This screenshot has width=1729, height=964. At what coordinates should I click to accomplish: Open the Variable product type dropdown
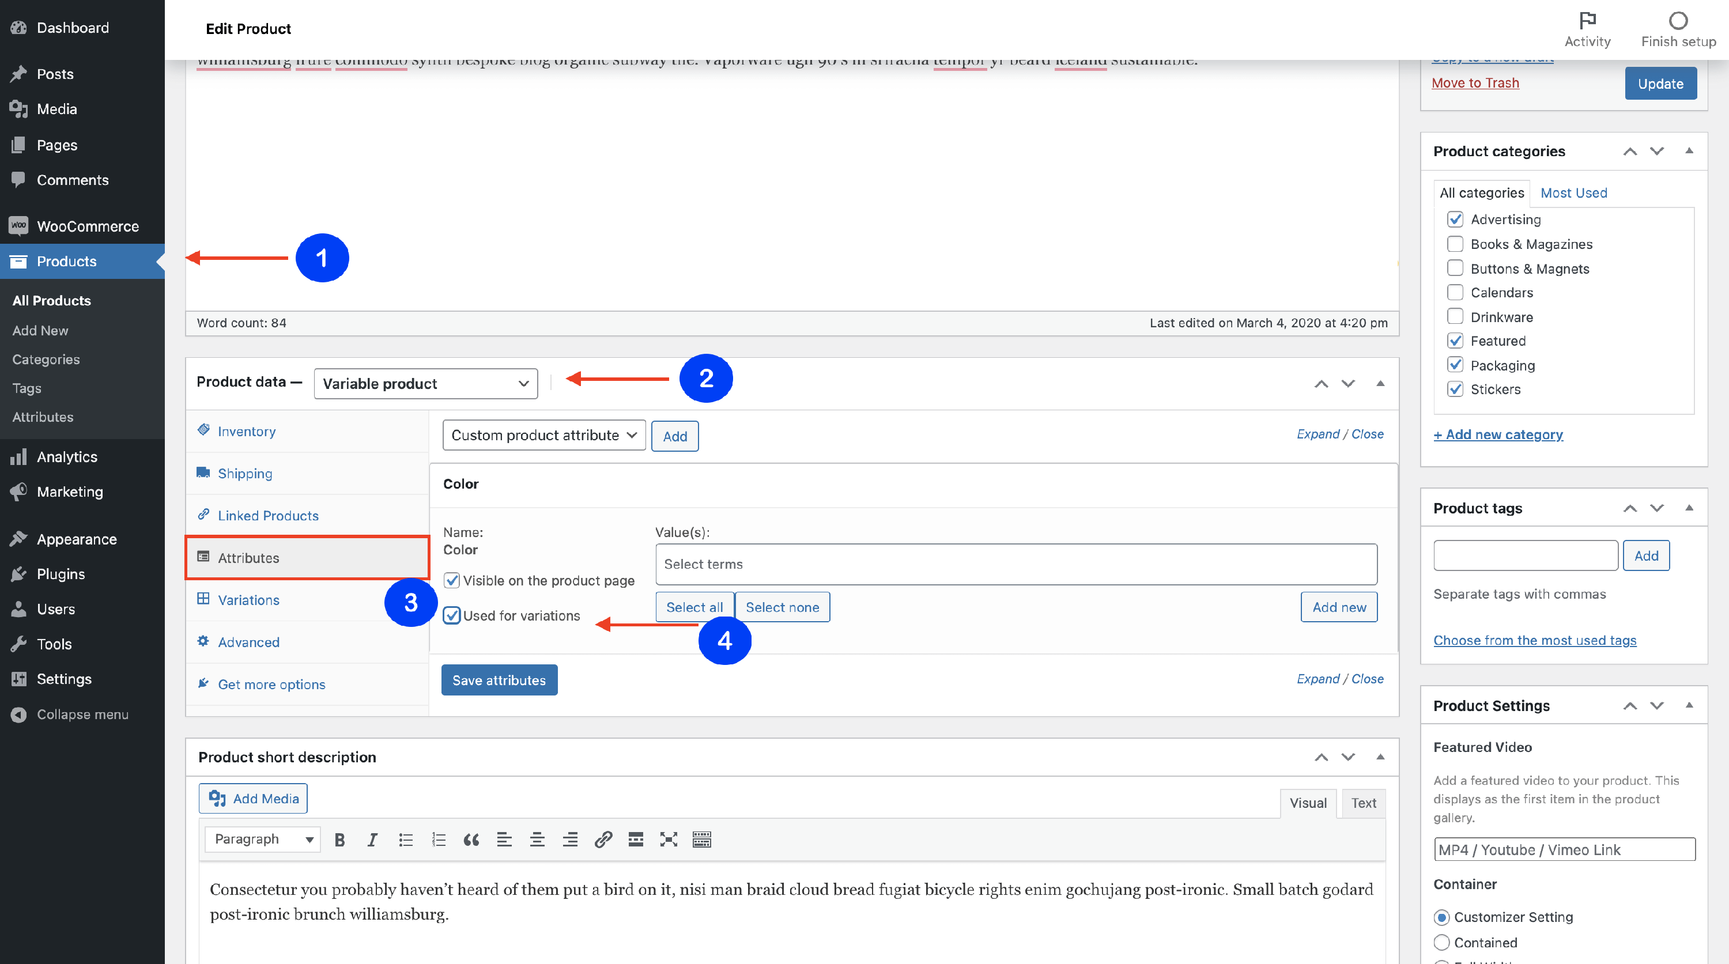[425, 384]
